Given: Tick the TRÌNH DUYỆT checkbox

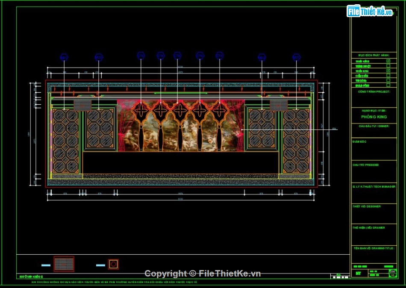Looking at the screenshot, I should pos(388,66).
